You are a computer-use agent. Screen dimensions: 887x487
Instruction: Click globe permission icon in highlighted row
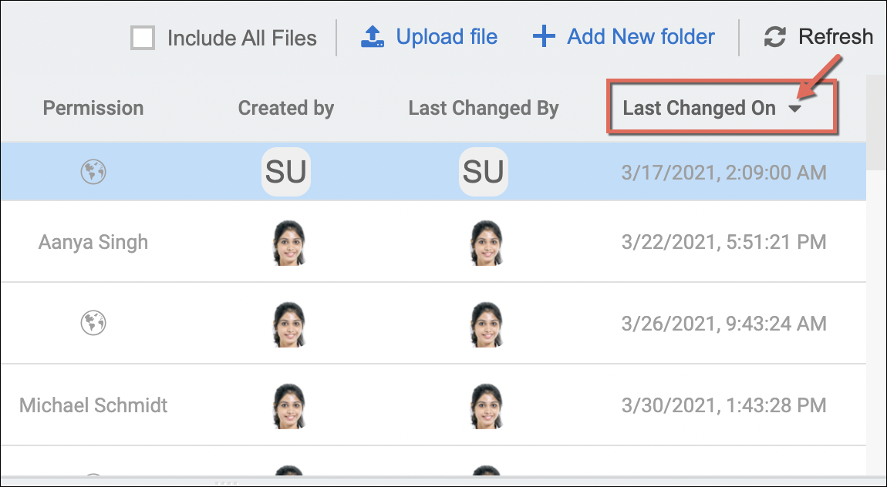click(x=93, y=172)
